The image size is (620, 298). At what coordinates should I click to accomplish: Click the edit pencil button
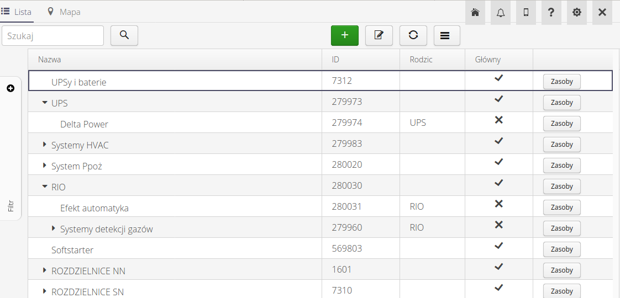click(379, 35)
